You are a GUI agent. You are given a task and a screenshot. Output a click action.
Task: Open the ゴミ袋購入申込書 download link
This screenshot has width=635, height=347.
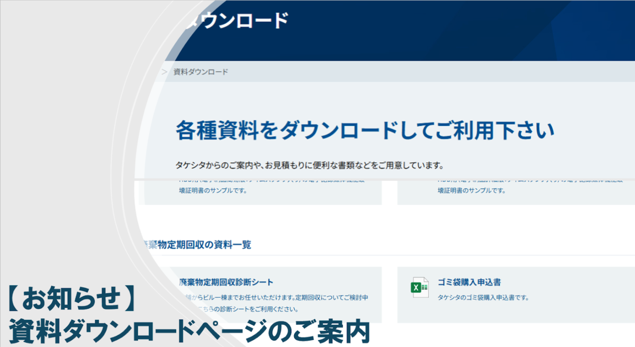(469, 283)
